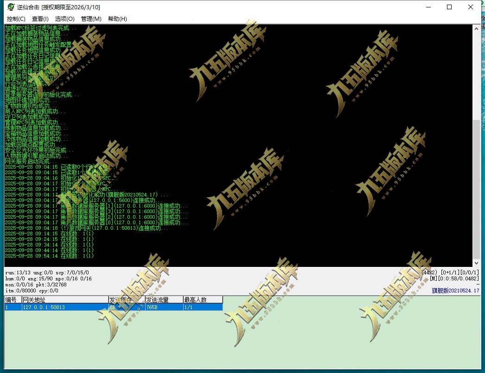Maximize the 逆仙合击 window
Image resolution: width=485 pixels, height=373 pixels.
pyautogui.click(x=449, y=7)
